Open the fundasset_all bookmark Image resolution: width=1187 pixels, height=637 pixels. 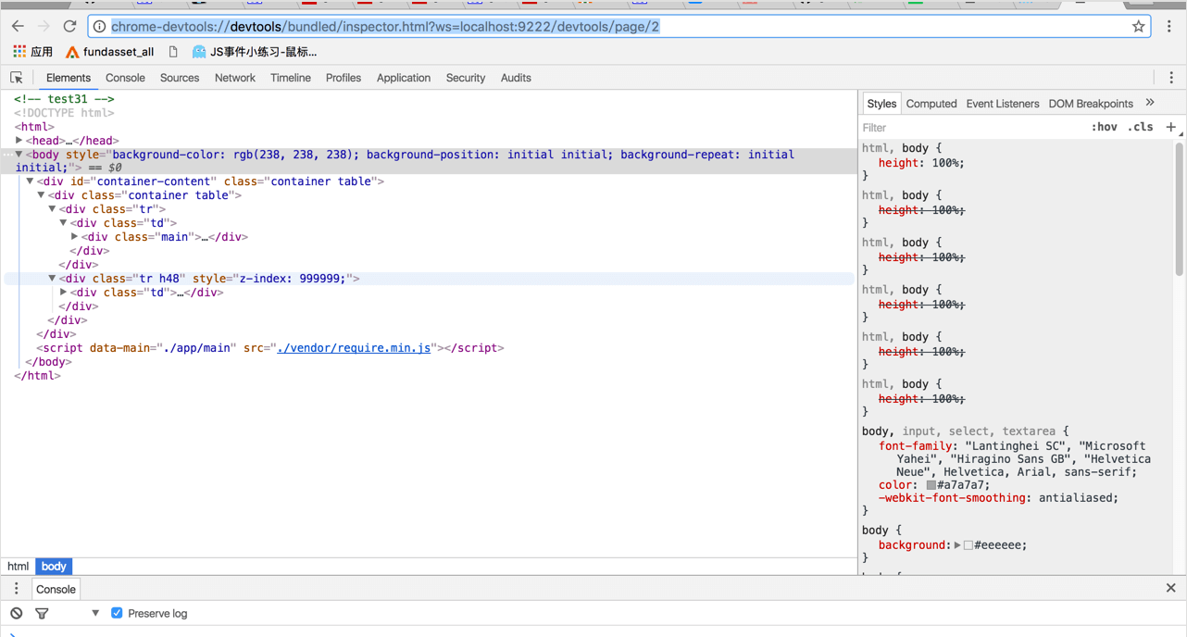(109, 52)
